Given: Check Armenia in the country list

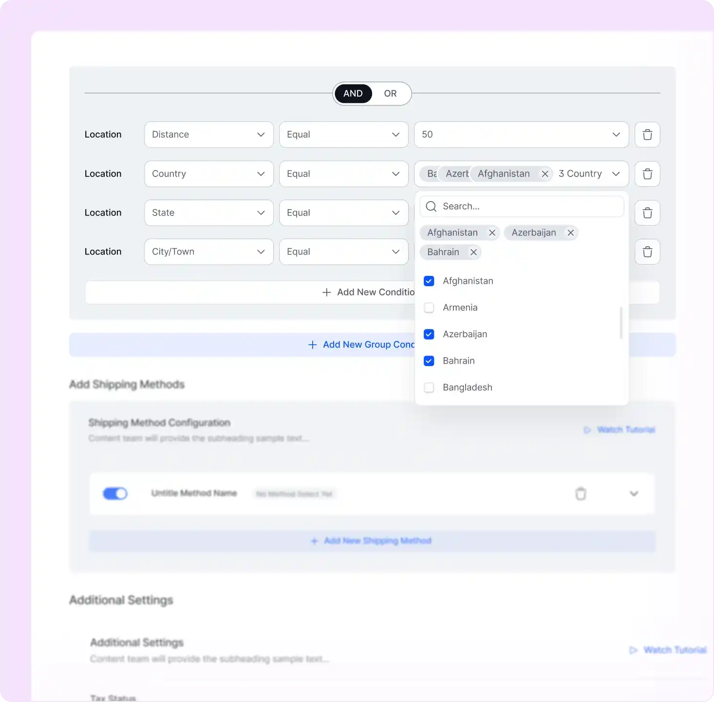Looking at the screenshot, I should click(x=429, y=308).
